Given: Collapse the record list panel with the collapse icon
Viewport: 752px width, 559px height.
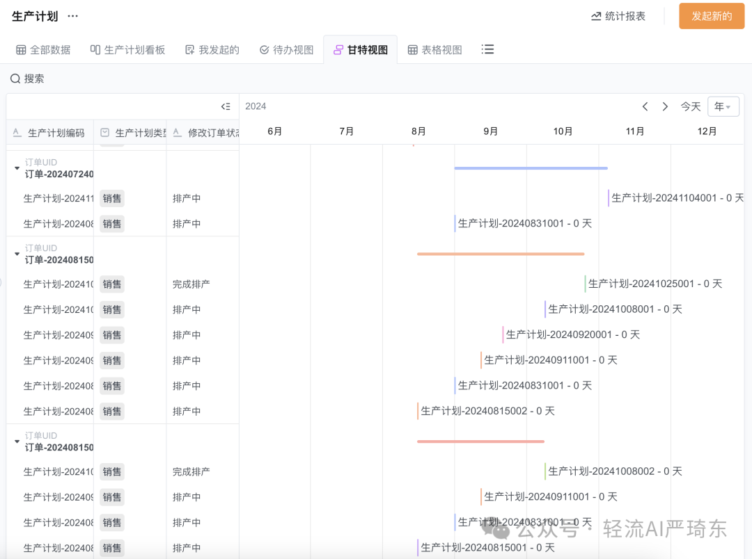Looking at the screenshot, I should pos(225,106).
